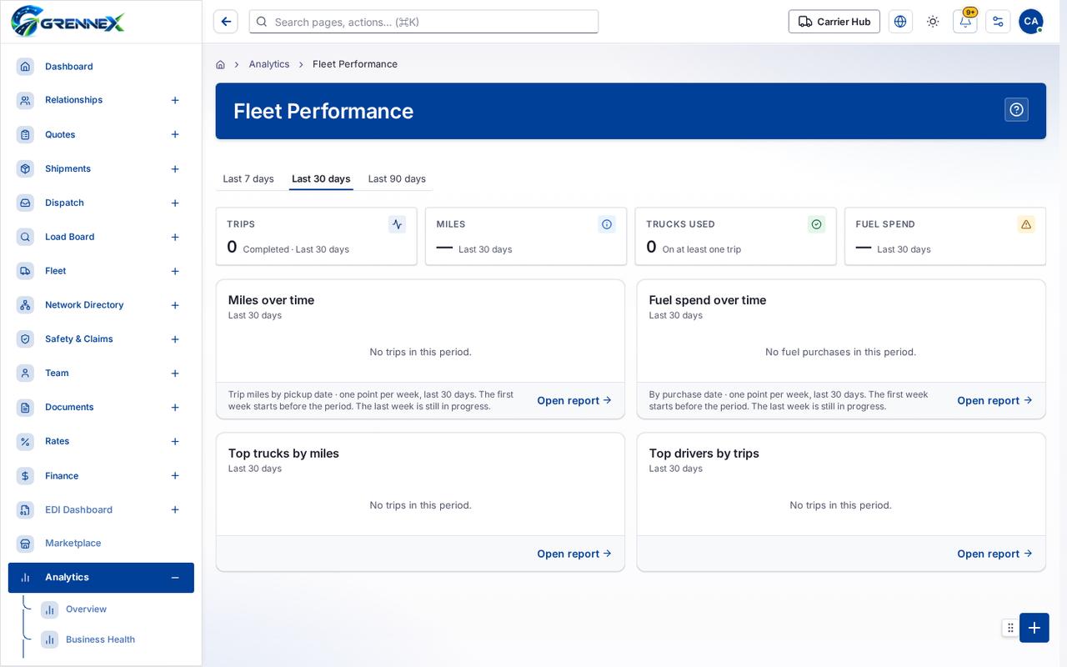
Task: Click the home breadcrumb icon
Action: click(x=220, y=64)
